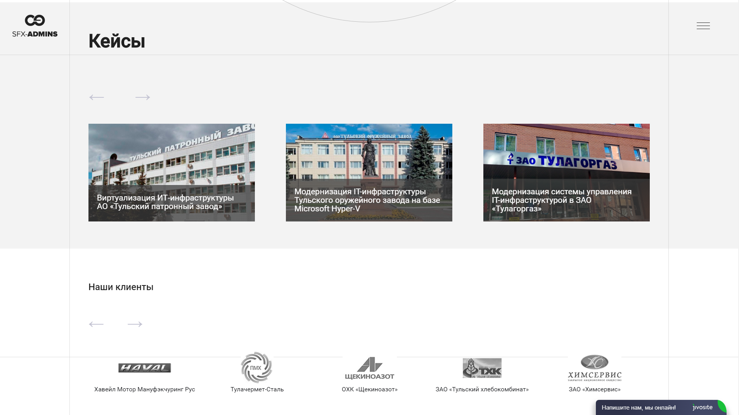Click the Haval logo

pyautogui.click(x=145, y=368)
